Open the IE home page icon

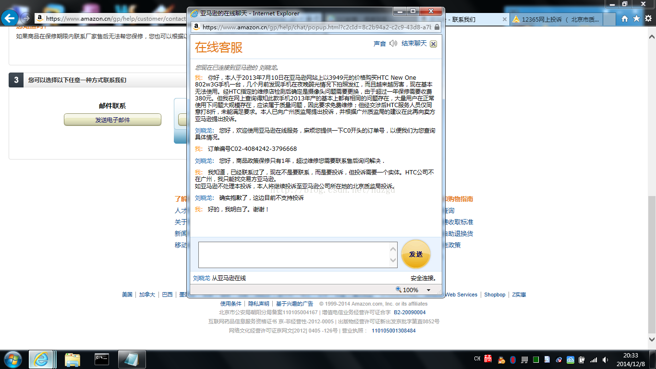(x=625, y=19)
